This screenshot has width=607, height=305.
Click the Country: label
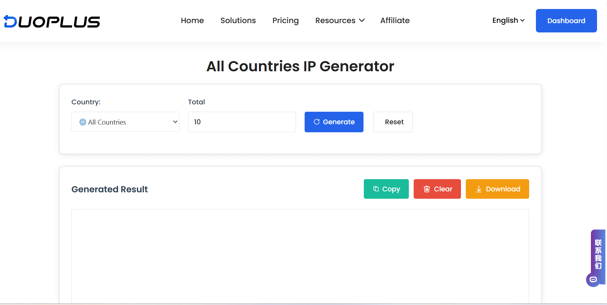click(x=86, y=102)
